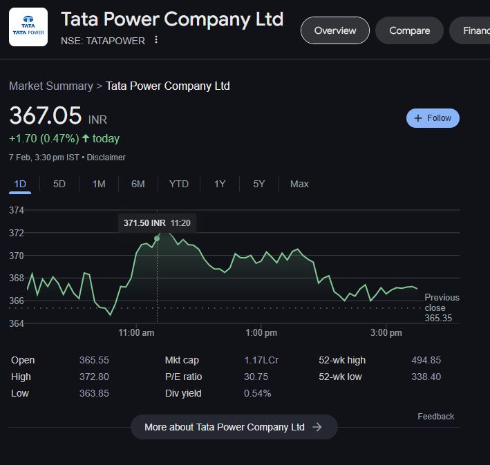Select the 1D chart range
This screenshot has width=490, height=465.
(20, 184)
